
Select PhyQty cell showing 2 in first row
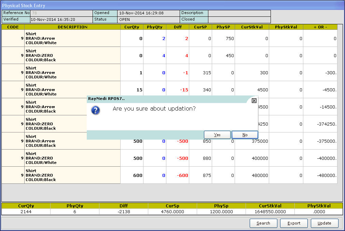point(155,39)
